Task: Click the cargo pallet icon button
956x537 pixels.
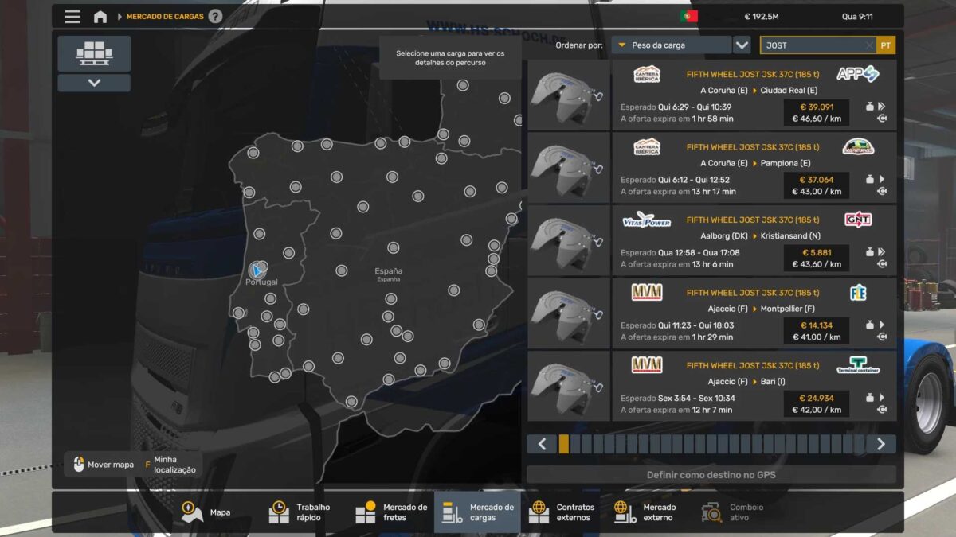Action: pyautogui.click(x=94, y=53)
